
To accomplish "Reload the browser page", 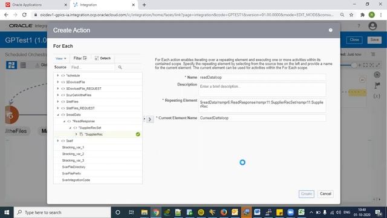I will point(24,15).
